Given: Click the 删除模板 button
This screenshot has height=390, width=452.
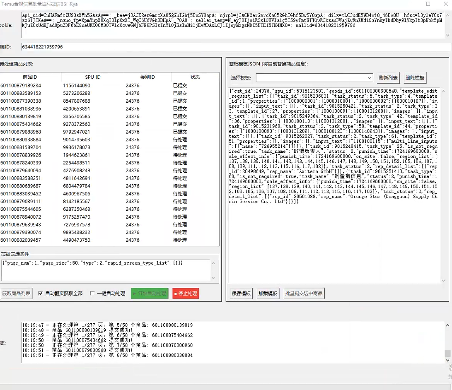Looking at the screenshot, I should tap(415, 78).
